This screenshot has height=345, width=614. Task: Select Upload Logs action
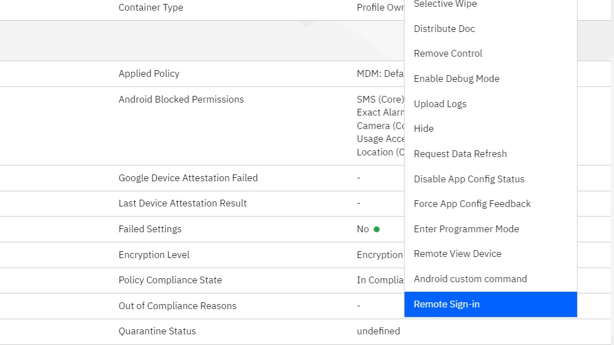point(440,104)
